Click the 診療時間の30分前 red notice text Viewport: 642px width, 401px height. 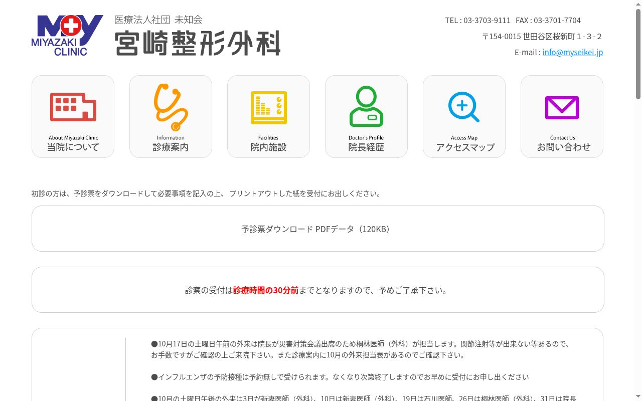(x=266, y=290)
